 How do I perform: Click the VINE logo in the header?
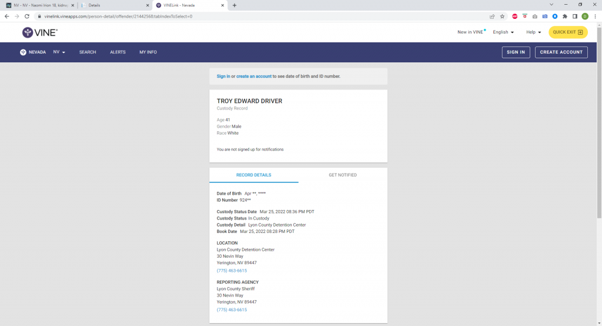click(x=39, y=32)
